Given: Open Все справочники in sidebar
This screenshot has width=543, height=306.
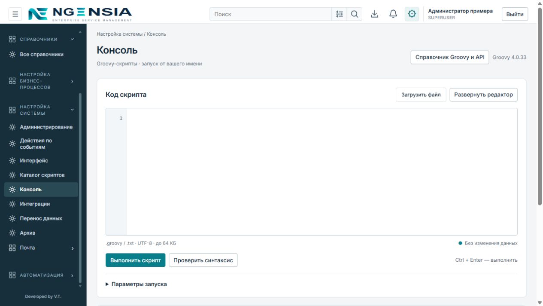Looking at the screenshot, I should click(x=41, y=55).
